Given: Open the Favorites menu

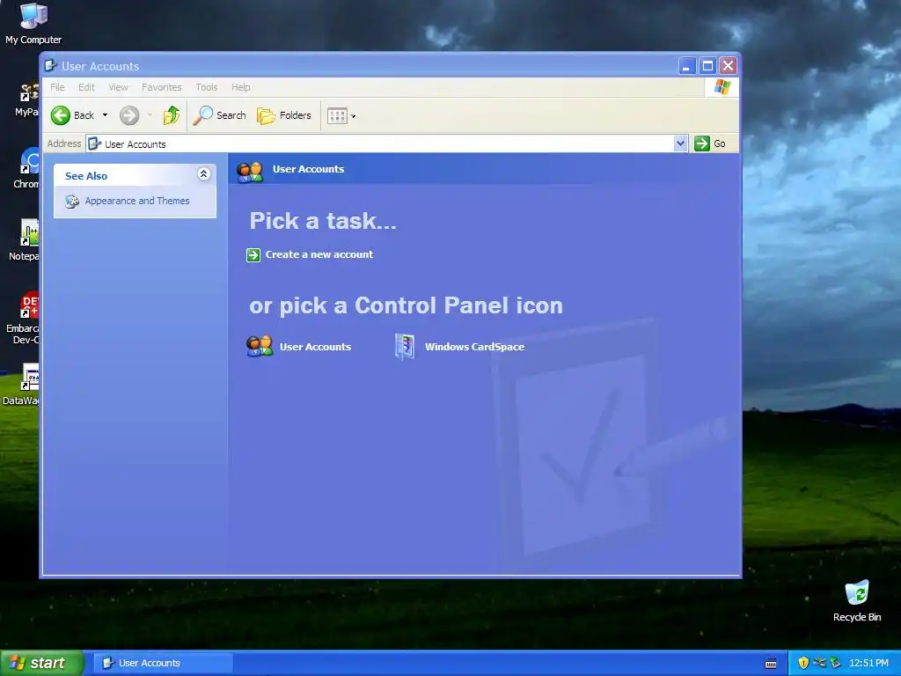Looking at the screenshot, I should pyautogui.click(x=162, y=87).
